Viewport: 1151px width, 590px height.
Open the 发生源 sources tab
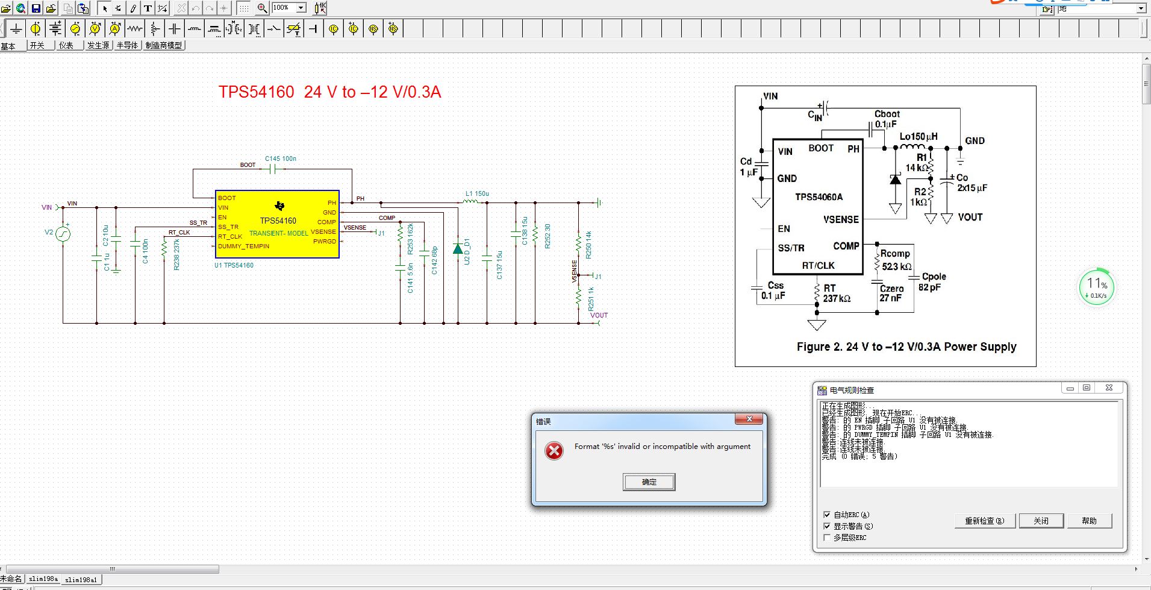click(x=98, y=45)
